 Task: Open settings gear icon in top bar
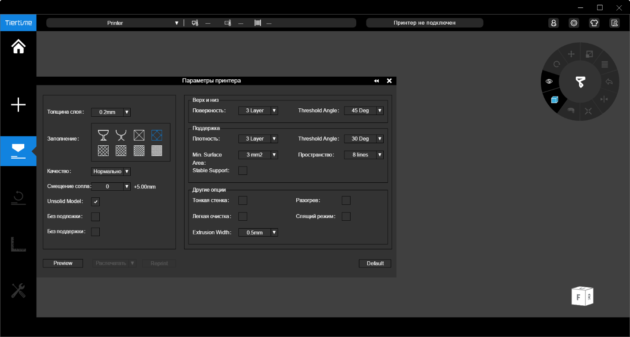(x=574, y=23)
